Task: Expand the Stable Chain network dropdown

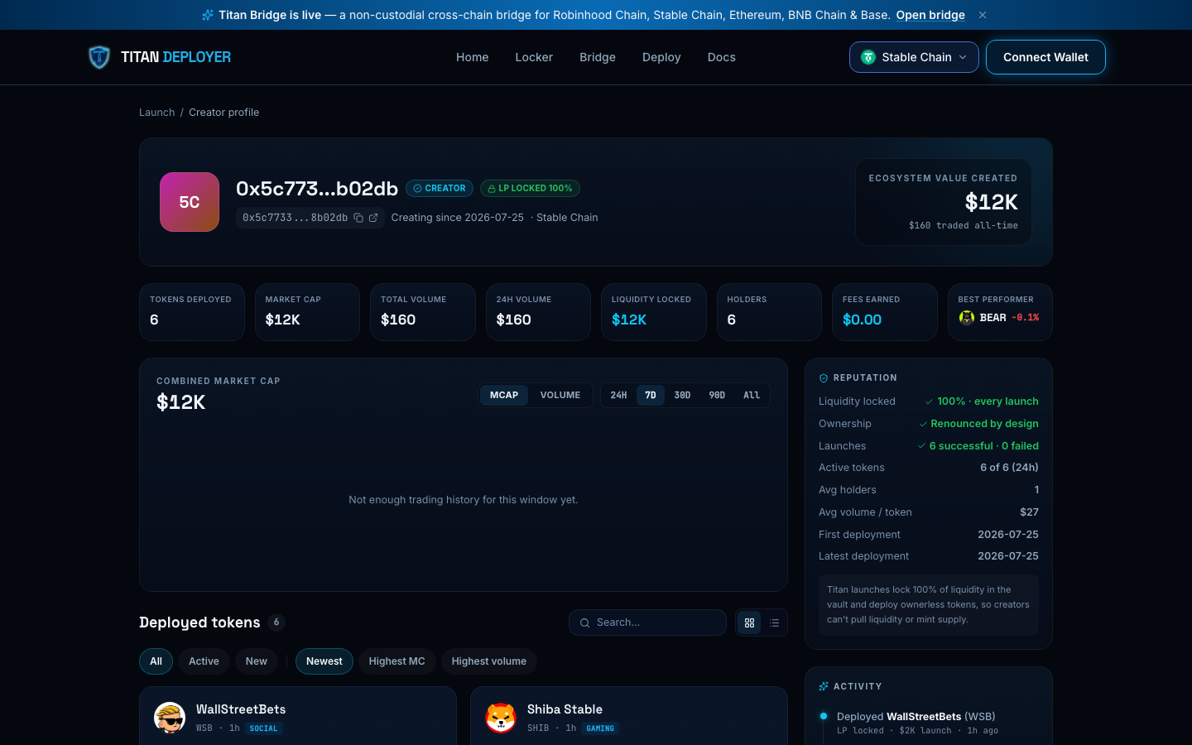Action: 914,57
